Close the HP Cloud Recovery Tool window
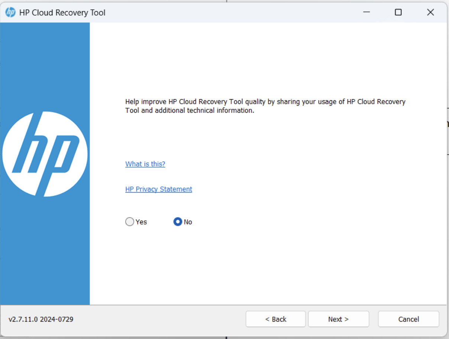The image size is (449, 339). click(430, 12)
